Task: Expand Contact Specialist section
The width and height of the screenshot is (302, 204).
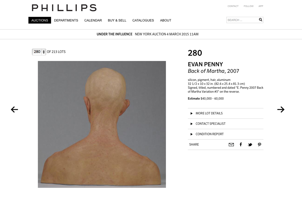Action: pyautogui.click(x=226, y=124)
